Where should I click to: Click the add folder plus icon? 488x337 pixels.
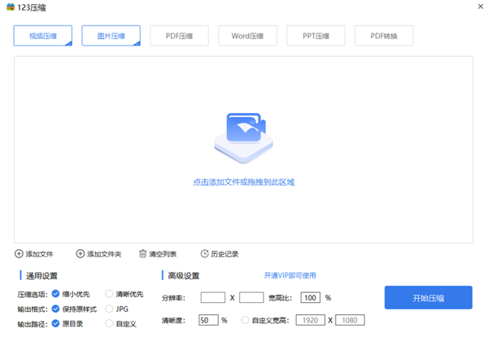(x=80, y=254)
